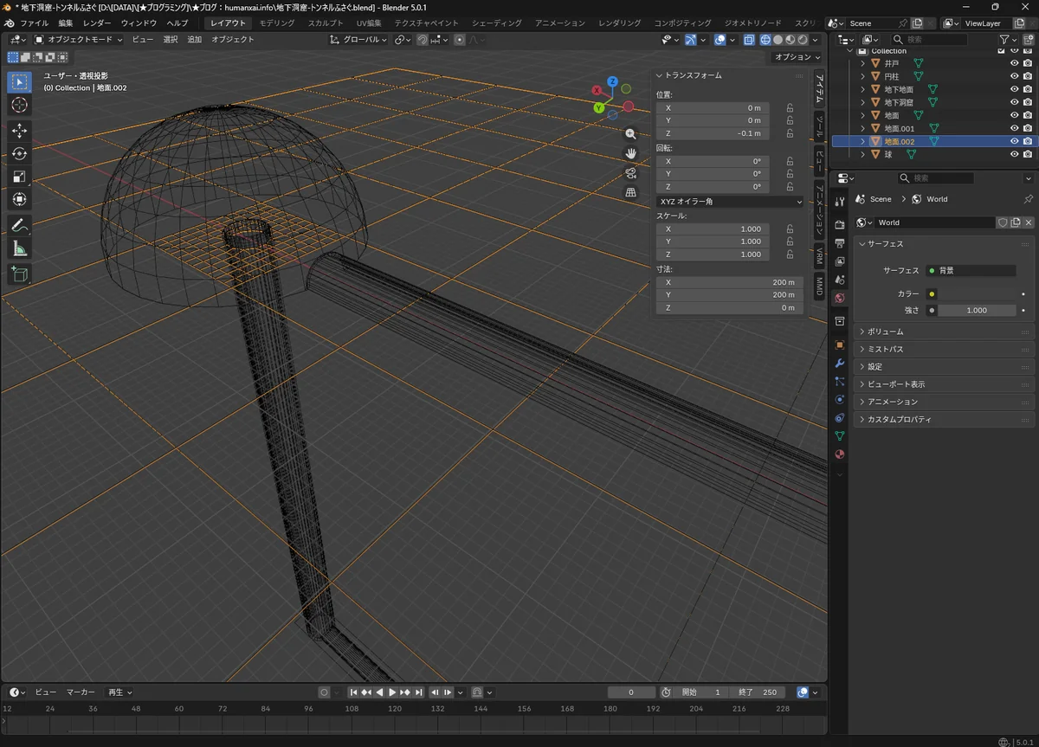This screenshot has width=1039, height=747.
Task: Select the Cursor tool in the toolbar
Action: 19,105
